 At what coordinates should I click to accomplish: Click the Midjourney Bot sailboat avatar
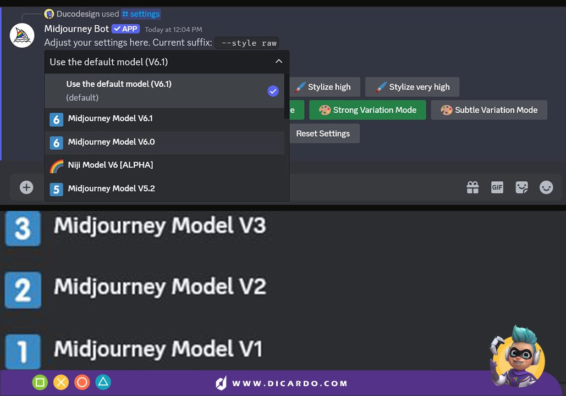(22, 36)
